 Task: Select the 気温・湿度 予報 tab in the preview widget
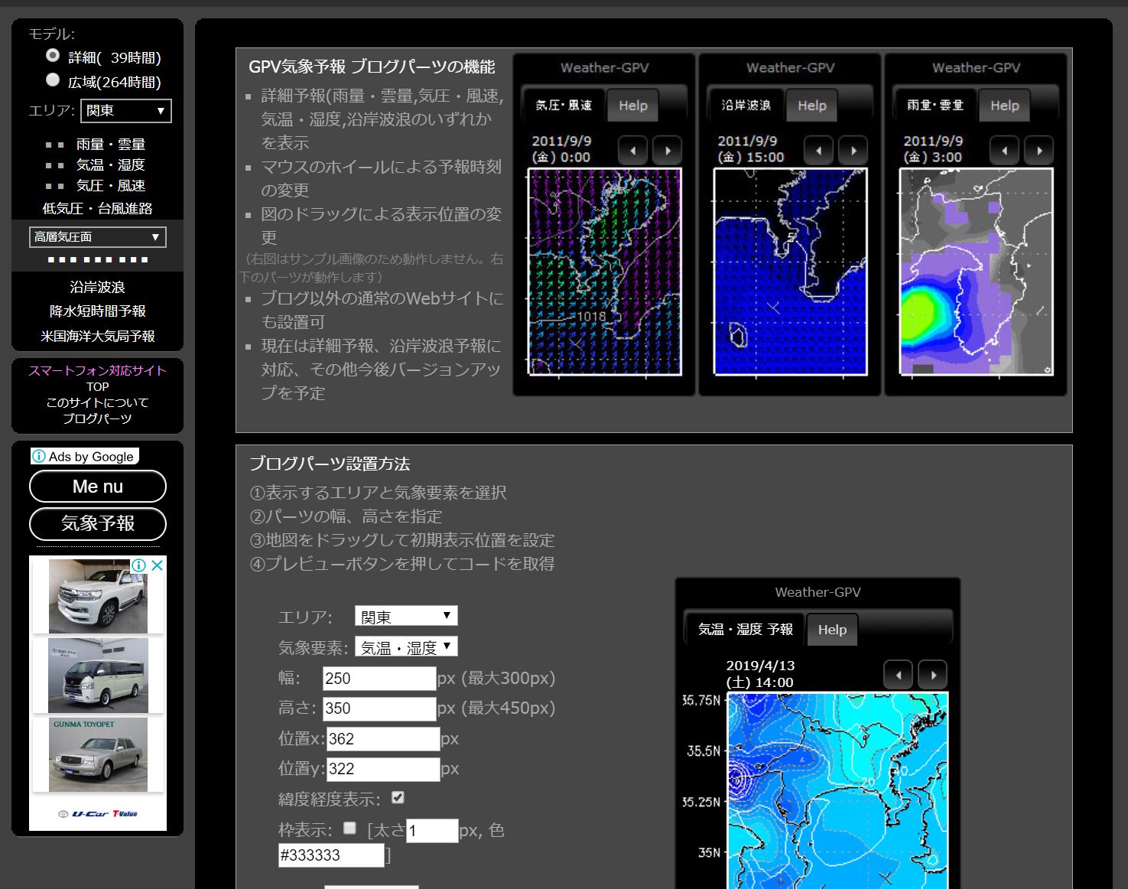[x=746, y=629]
